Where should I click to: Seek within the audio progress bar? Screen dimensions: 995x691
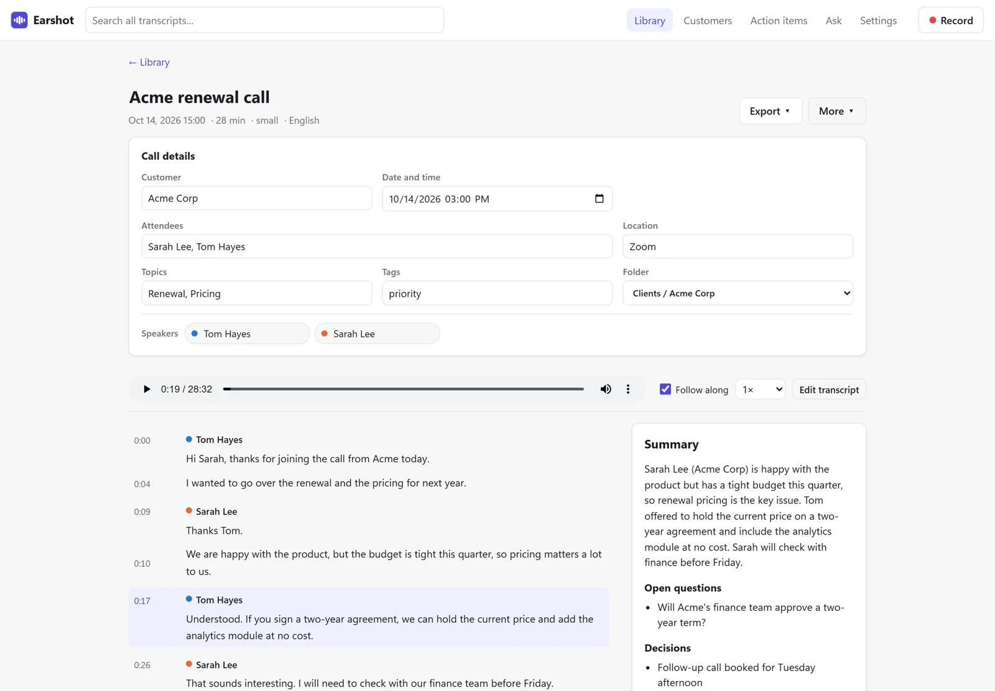point(404,389)
